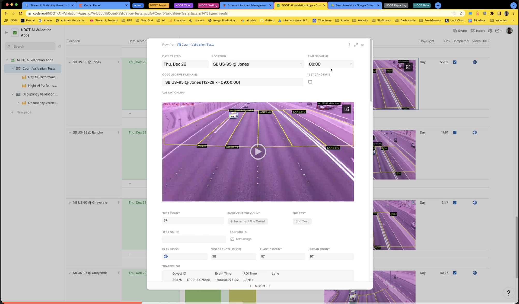Click the Play Video globe icon
Image resolution: width=519 pixels, height=304 pixels.
click(166, 256)
